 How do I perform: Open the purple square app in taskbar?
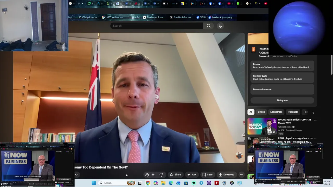tap(209, 183)
